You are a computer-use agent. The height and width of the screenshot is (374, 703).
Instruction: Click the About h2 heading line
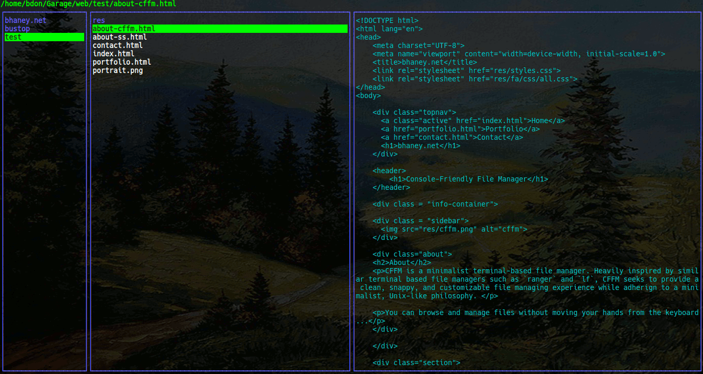click(x=401, y=262)
